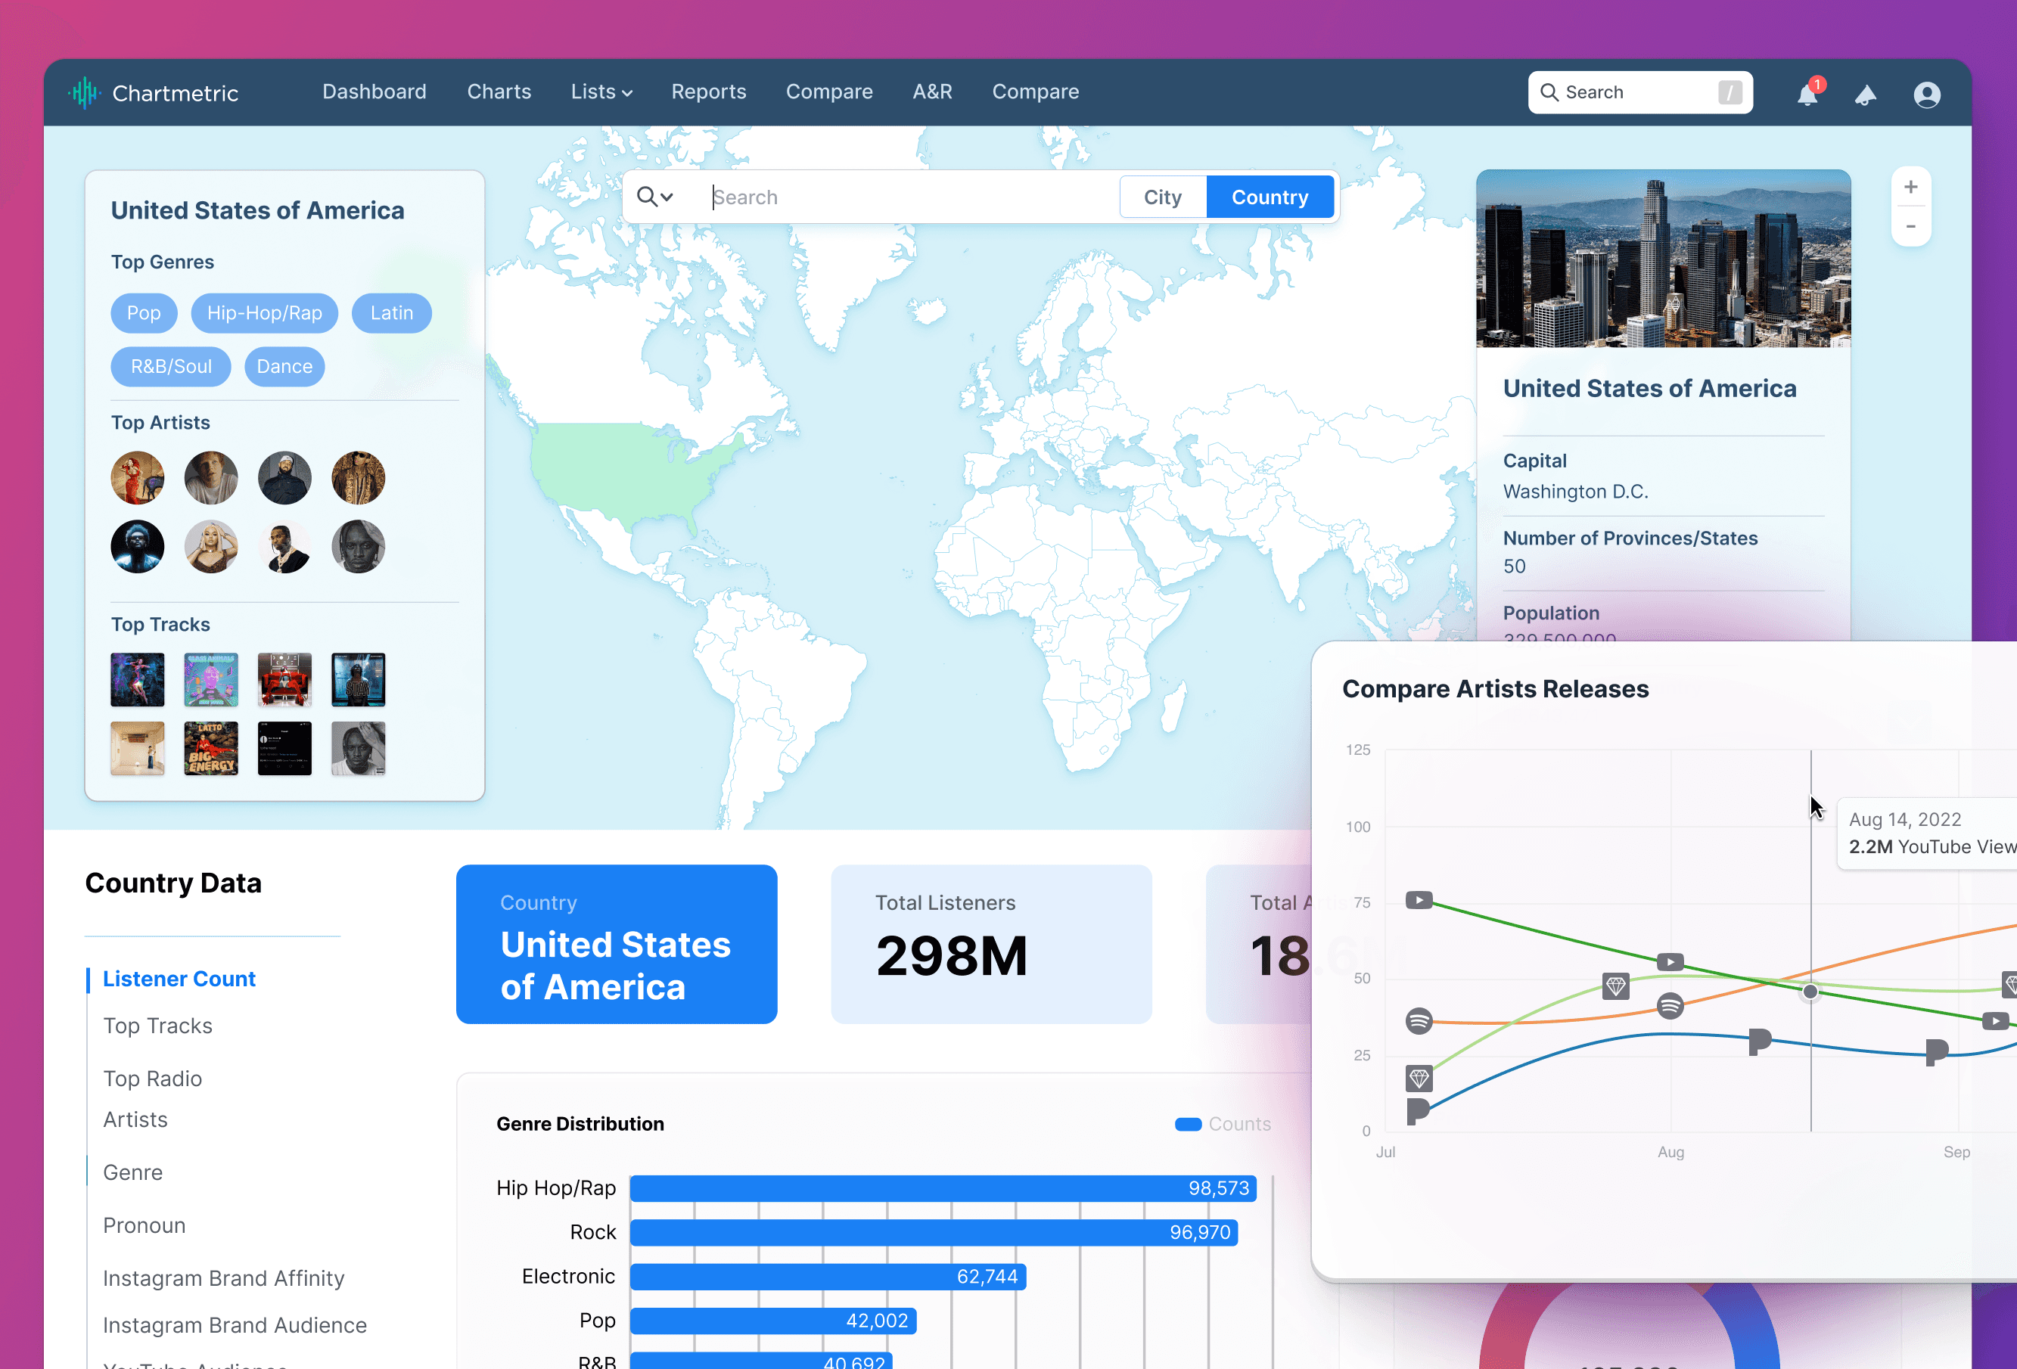The width and height of the screenshot is (2017, 1369).
Task: Click the Spotify marker near Aug
Action: pos(1669,1007)
